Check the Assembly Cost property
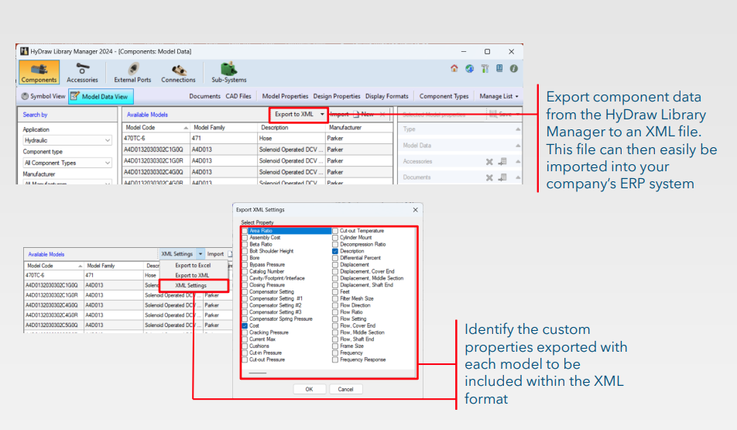The width and height of the screenshot is (737, 430). click(x=245, y=238)
